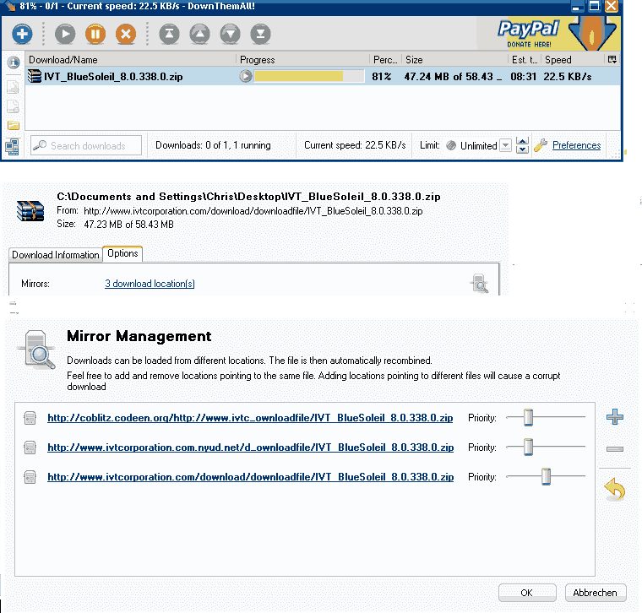Adjust priority slider for coblitz mirror
The width and height of the screenshot is (642, 613).
529,417
